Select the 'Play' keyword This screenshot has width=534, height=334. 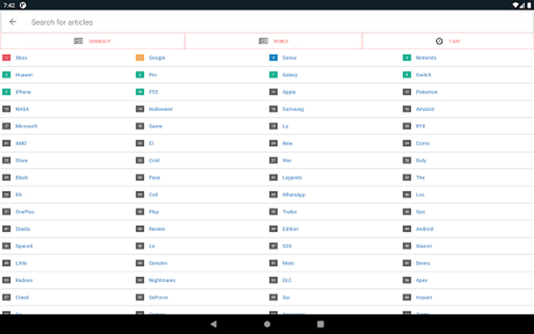[154, 212]
